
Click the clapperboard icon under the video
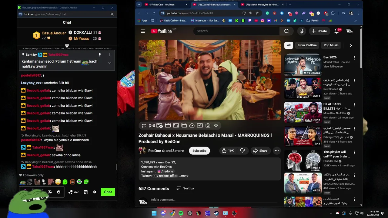click(x=168, y=125)
